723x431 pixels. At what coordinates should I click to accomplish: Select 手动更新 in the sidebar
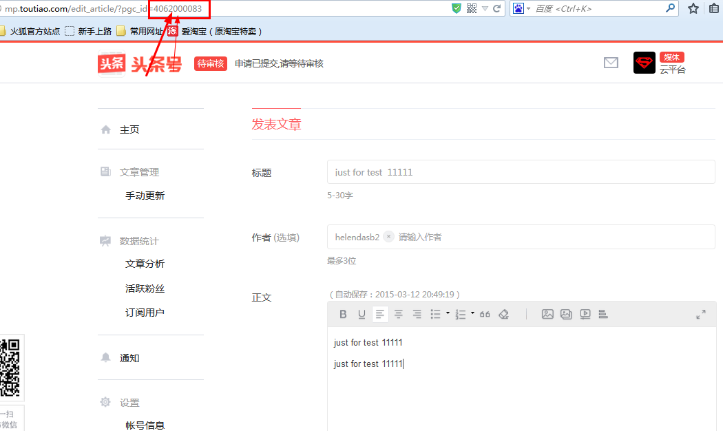pyautogui.click(x=145, y=196)
